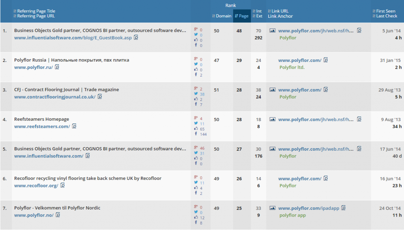
Task: Click the image preview icon before row 1's Link URL
Action: click(272, 30)
